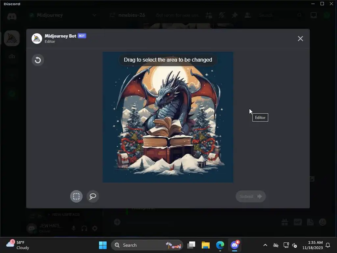The image size is (337, 253).
Task: Click the volume muted tray icon
Action: 295,245
